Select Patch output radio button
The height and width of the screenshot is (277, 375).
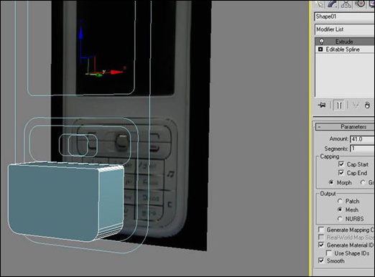340,201
